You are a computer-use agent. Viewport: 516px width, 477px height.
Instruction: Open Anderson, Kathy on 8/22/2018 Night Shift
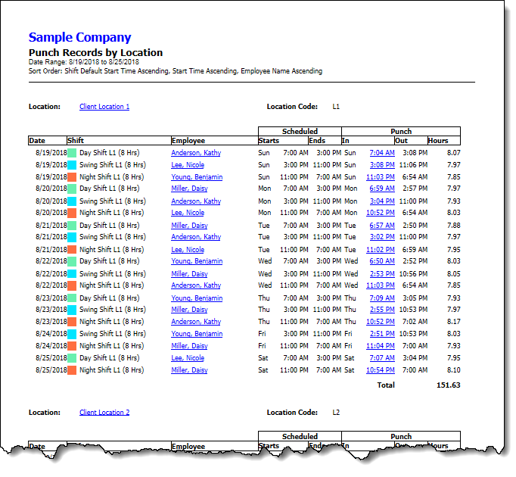(196, 285)
